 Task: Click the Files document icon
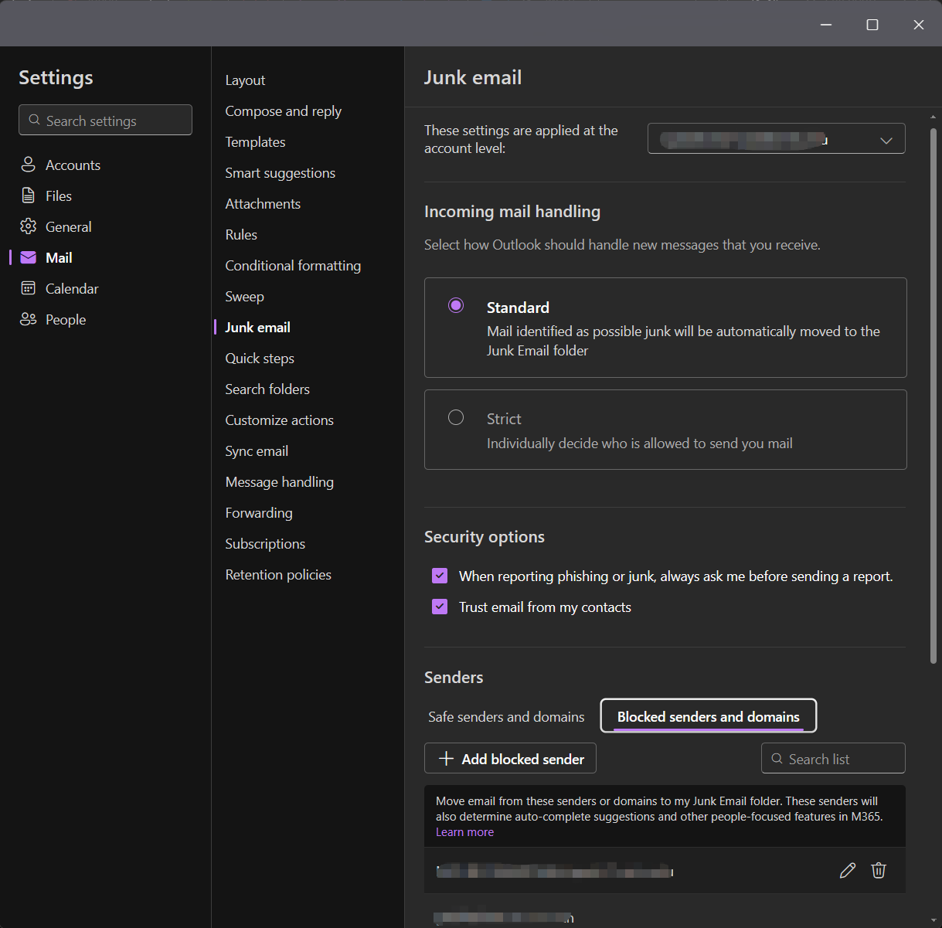click(x=29, y=195)
